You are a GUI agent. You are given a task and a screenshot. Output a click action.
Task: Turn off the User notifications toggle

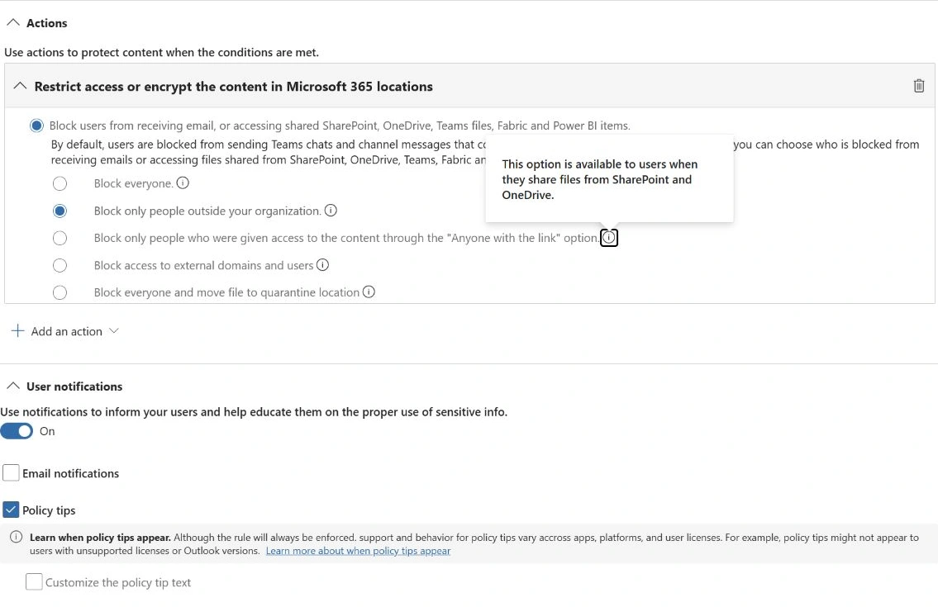pyautogui.click(x=17, y=431)
